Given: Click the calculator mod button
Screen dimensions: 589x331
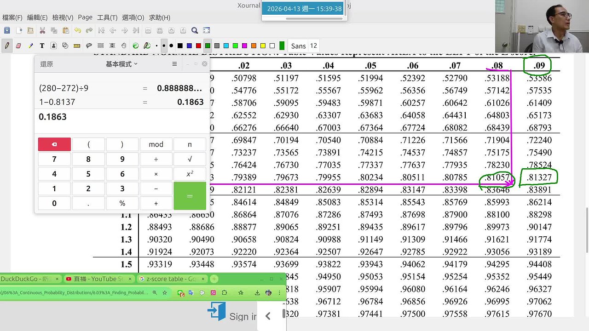Looking at the screenshot, I should point(156,144).
